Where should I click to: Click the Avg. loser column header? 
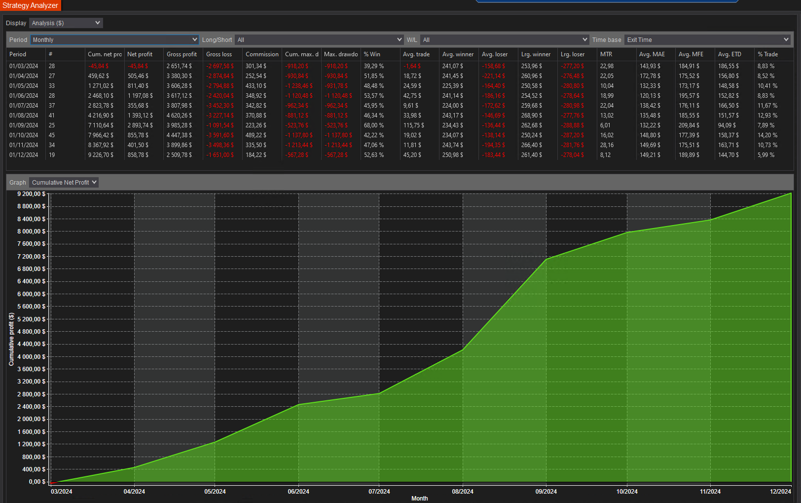click(499, 54)
